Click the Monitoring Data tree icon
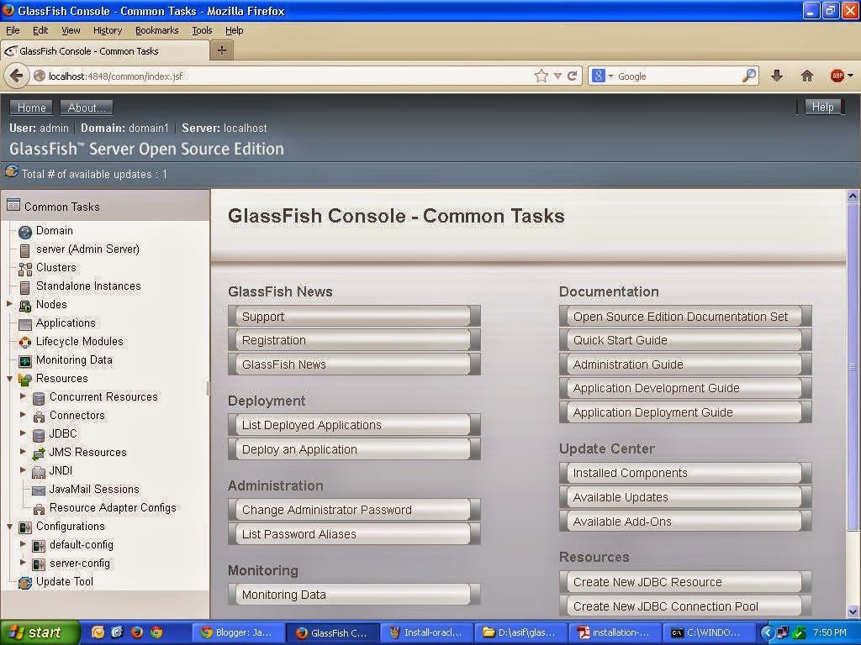 point(24,361)
